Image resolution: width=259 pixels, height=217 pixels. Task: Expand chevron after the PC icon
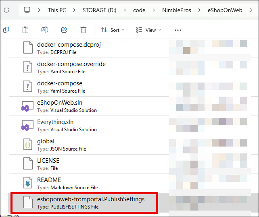pos(39,10)
